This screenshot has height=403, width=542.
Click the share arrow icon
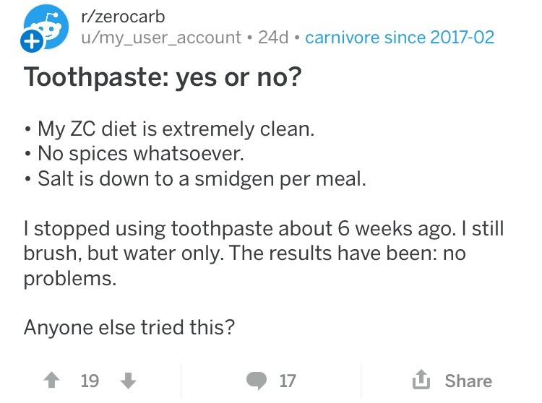[422, 380]
